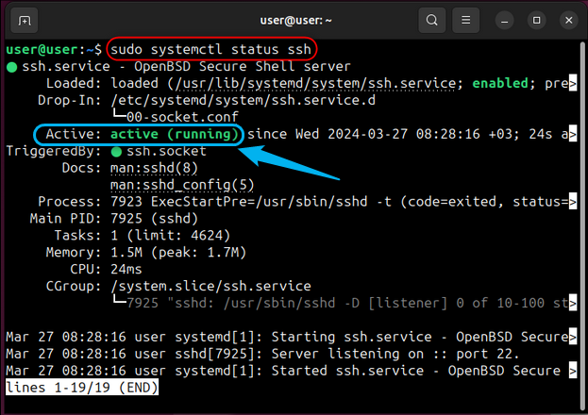Maximize the terminal window
The image size is (588, 415).
536,20
